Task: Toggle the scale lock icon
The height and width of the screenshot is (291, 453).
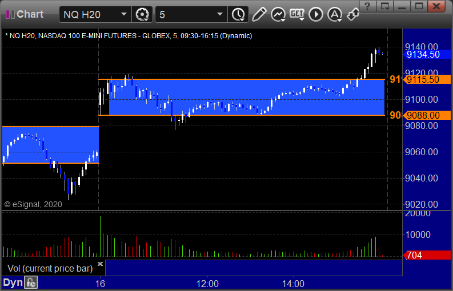Action: (x=31, y=282)
